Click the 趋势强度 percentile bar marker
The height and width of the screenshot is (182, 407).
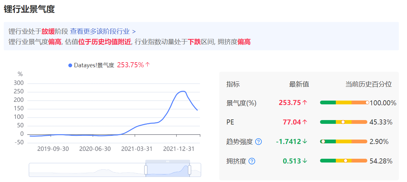click(x=323, y=141)
